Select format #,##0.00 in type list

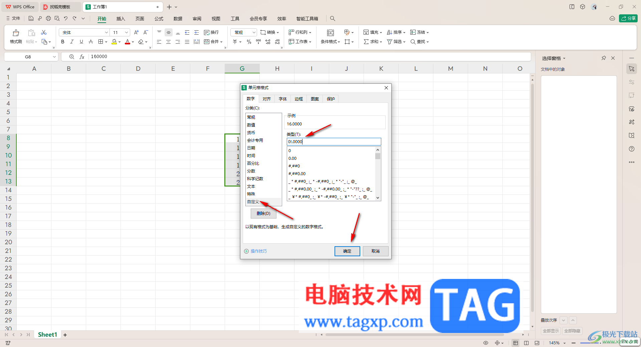[x=331, y=174]
